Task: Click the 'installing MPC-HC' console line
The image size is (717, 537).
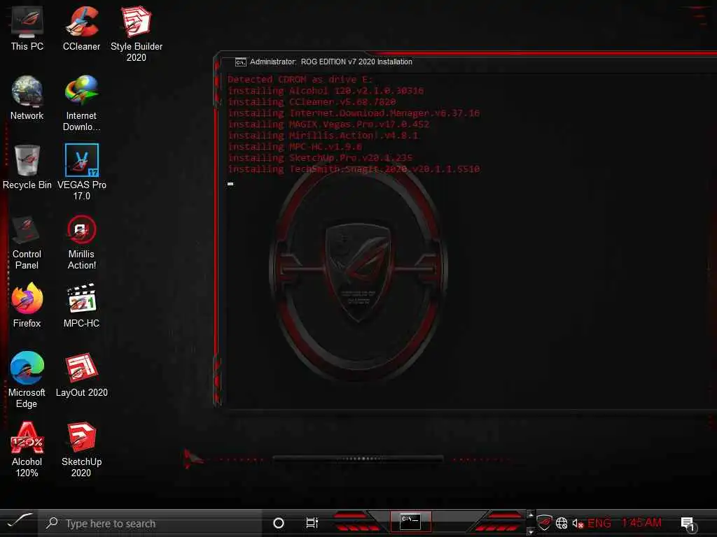Action: (295, 147)
